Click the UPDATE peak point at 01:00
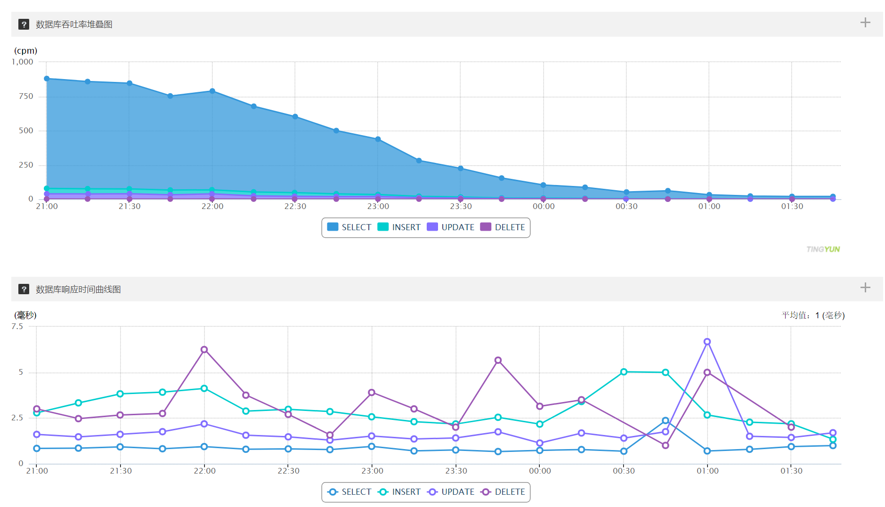 707,342
